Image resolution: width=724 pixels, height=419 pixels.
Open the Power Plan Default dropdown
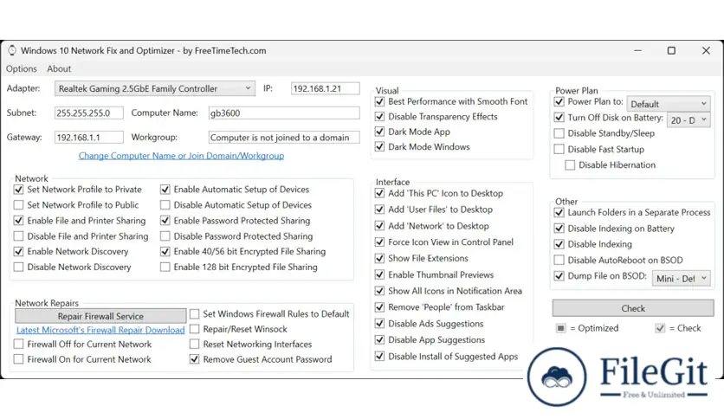pos(668,104)
